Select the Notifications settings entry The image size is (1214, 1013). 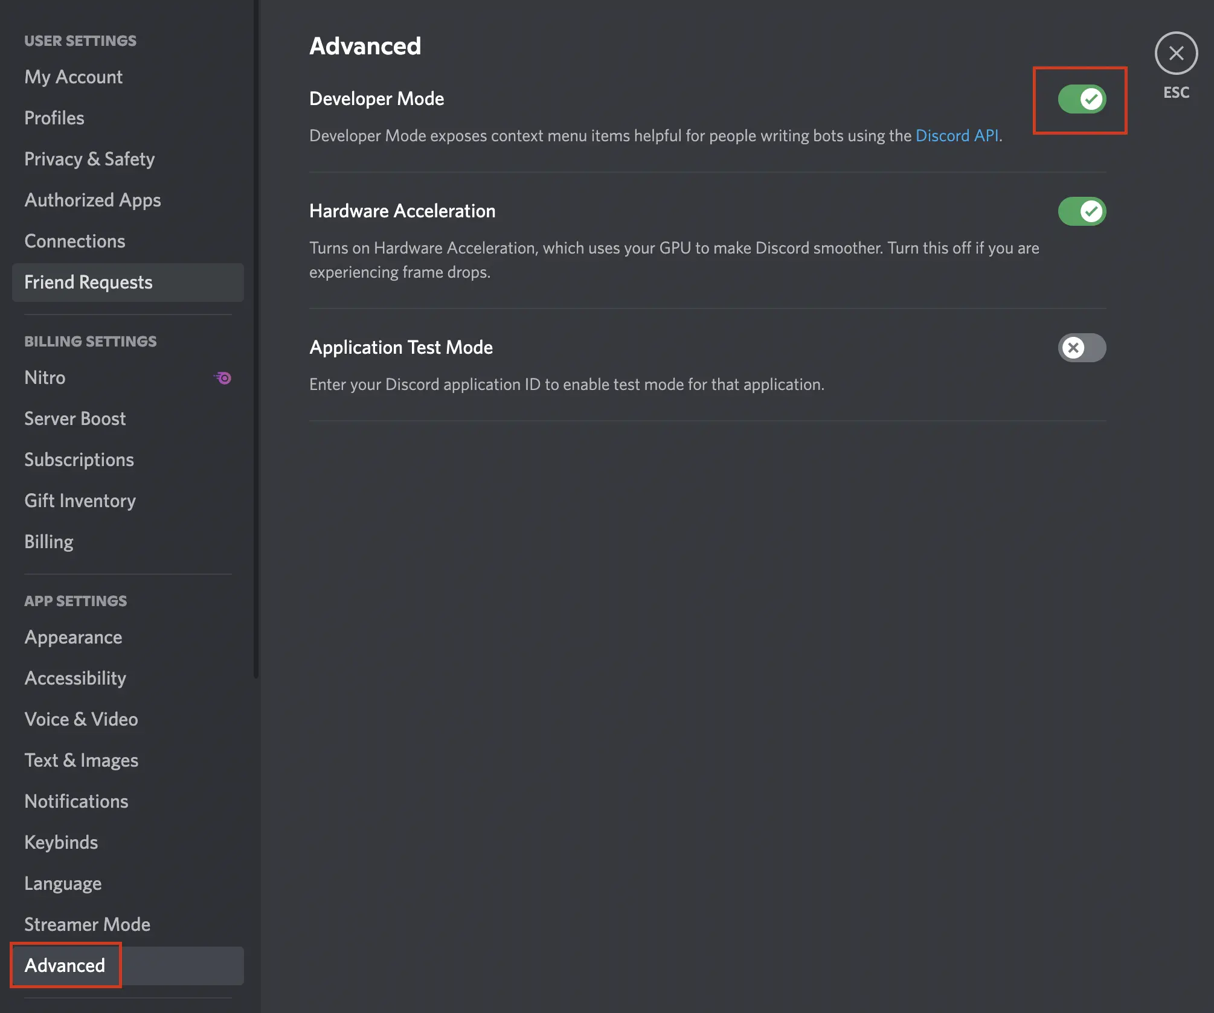tap(76, 801)
